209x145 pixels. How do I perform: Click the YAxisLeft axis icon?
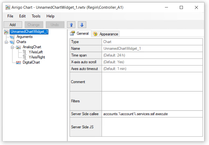[x=24, y=52]
